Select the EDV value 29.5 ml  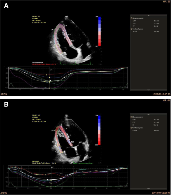156,21
